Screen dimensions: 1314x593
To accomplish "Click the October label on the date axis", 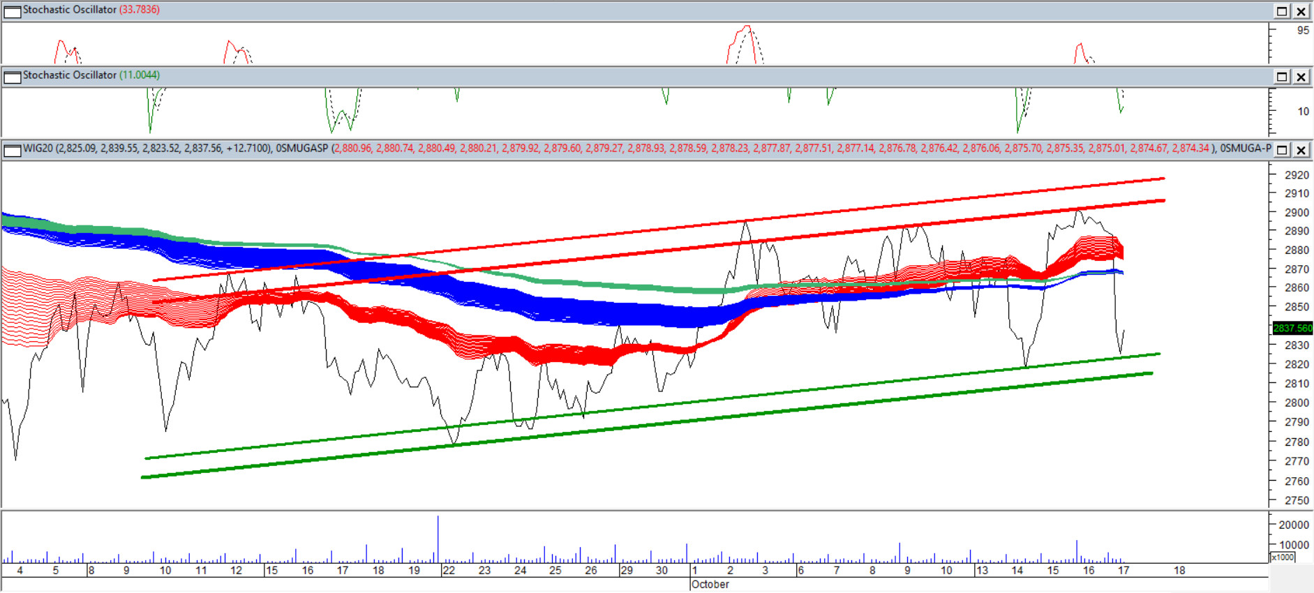I will pos(710,585).
